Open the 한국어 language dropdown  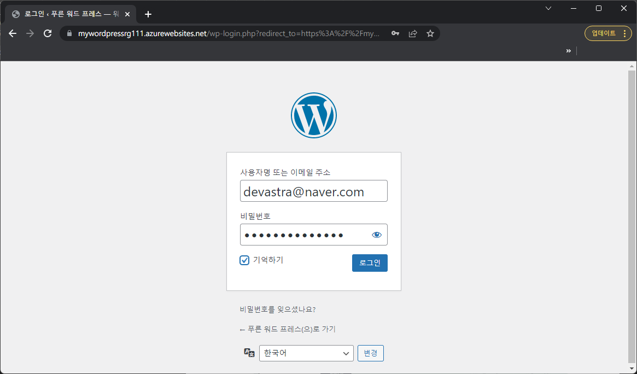coord(306,353)
